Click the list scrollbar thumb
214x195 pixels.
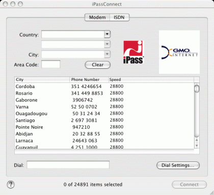tap(197, 89)
